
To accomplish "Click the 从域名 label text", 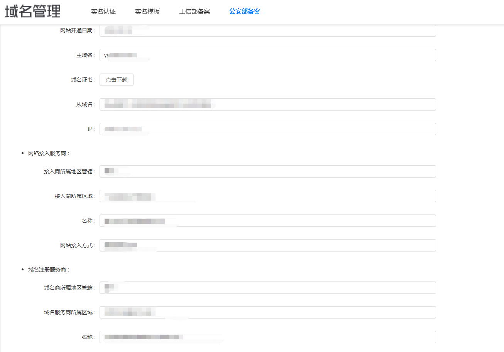I will tap(86, 104).
